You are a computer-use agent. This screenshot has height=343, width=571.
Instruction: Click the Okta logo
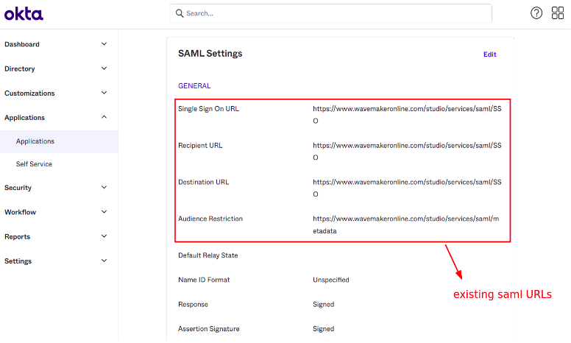point(24,13)
